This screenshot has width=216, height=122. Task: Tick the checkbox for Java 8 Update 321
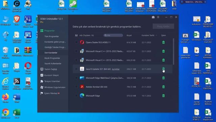click(76, 69)
